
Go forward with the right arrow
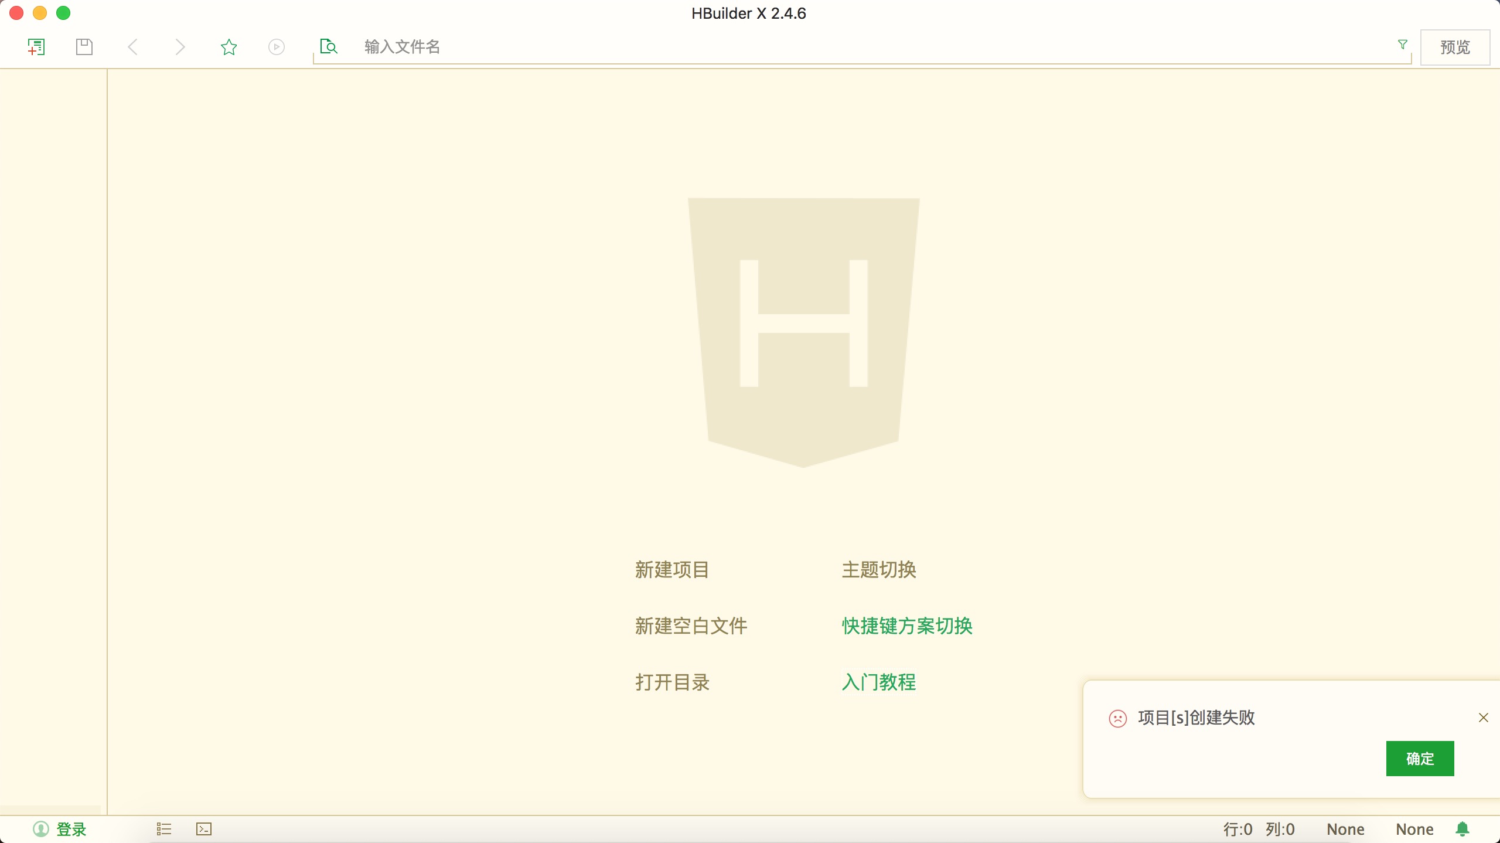(x=180, y=47)
